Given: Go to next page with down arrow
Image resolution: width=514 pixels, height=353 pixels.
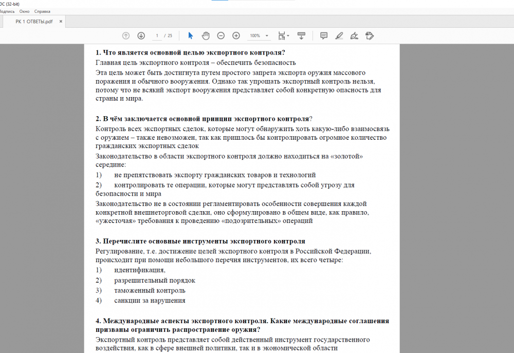Looking at the screenshot, I should pyautogui.click(x=141, y=35).
